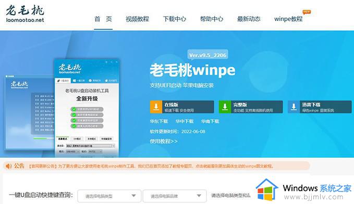The width and height of the screenshot is (354, 204).
Task: Go to 下载中心 in the navigation
Action: pos(175,19)
